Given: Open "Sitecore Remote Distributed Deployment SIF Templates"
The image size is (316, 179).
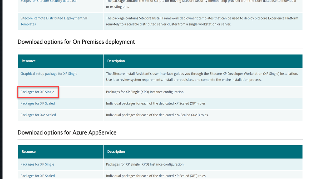Looking at the screenshot, I should [54, 21].
